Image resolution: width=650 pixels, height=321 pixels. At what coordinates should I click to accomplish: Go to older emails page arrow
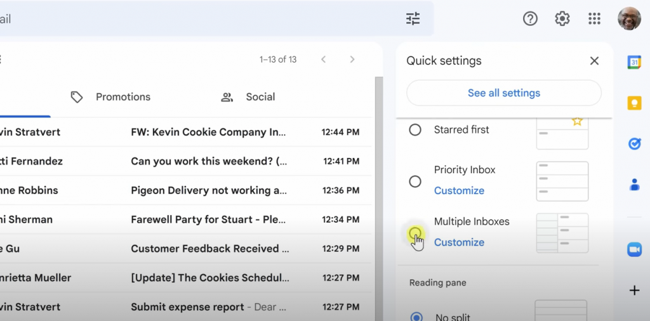(x=352, y=60)
